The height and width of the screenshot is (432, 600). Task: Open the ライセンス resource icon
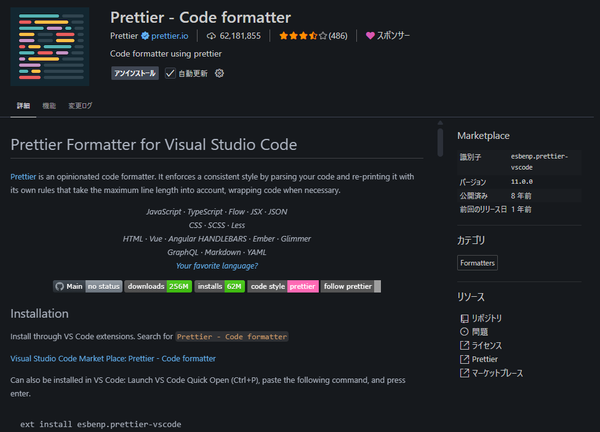[464, 345]
